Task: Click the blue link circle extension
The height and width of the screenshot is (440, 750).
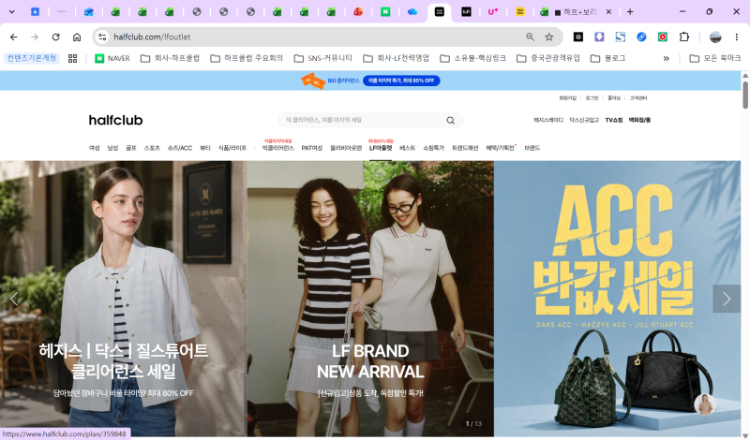Action: 641,37
